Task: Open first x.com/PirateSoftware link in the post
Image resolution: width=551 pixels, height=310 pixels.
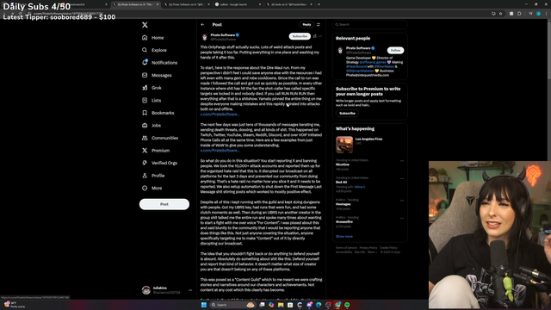Action: pyautogui.click(x=220, y=115)
